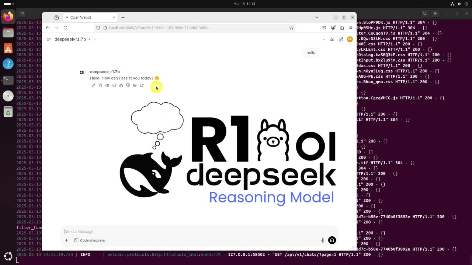472x265 pixels.
Task: Open the deepseek-r1:7b model selector dropdown
Action: click(72, 39)
